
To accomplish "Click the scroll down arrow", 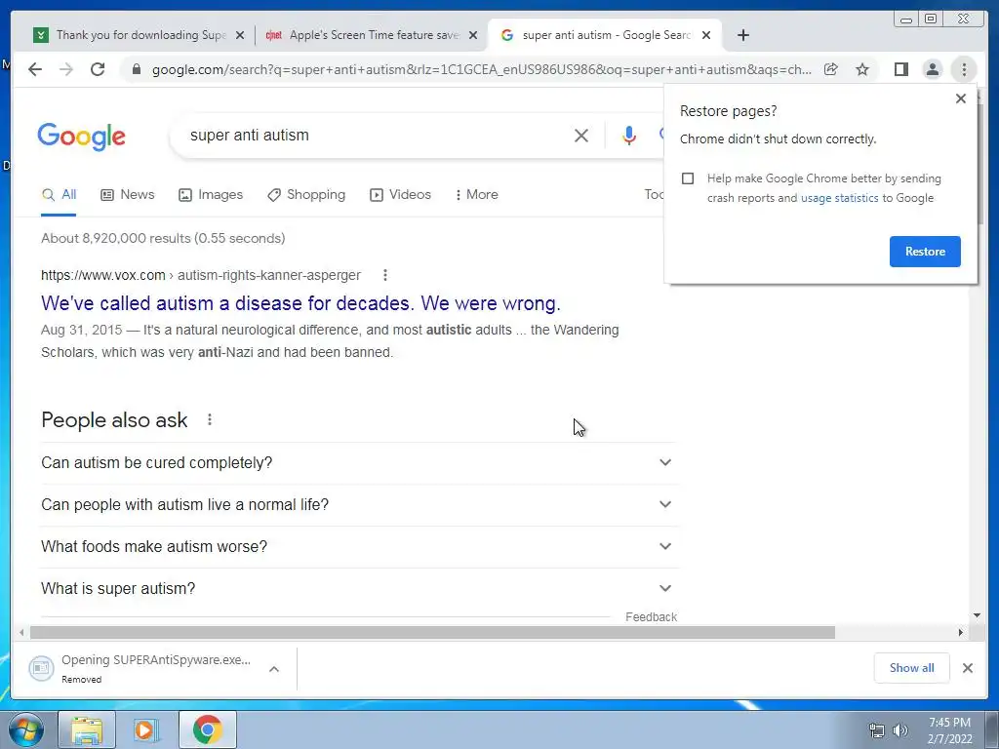I will [x=977, y=615].
